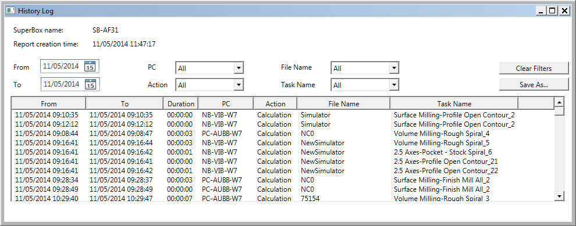
Task: Click the From date input field
Action: tap(62, 66)
